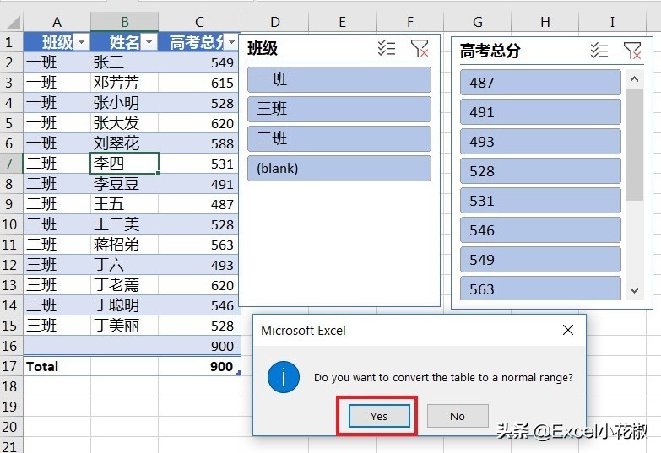This screenshot has width=661, height=453.
Task: Select column B header
Action: [x=124, y=22]
